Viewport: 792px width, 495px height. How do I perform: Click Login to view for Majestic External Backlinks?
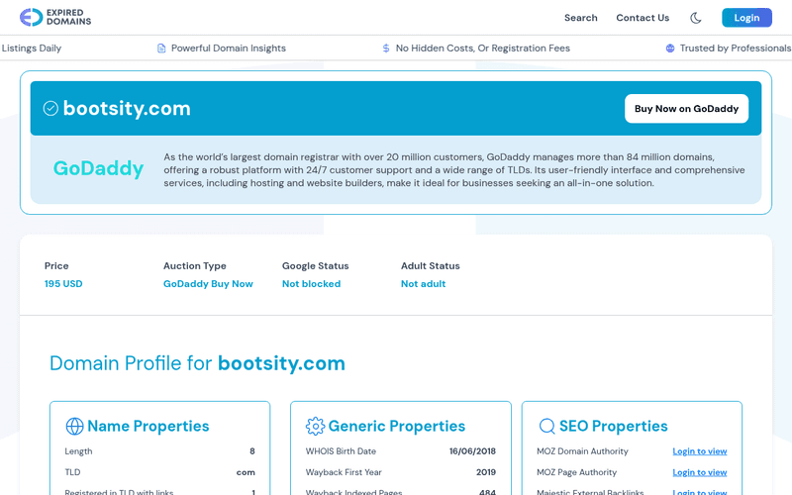[700, 492]
